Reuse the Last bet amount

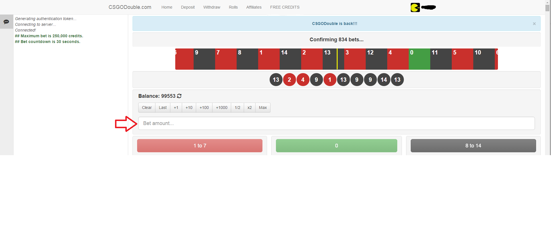163,108
